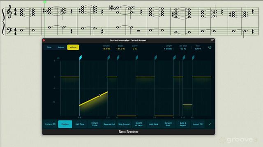Click the first treble chord in bar one
263x147 pixels.
click(21, 12)
